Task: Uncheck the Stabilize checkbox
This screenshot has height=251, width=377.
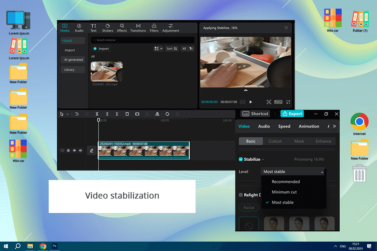Action: pos(241,159)
